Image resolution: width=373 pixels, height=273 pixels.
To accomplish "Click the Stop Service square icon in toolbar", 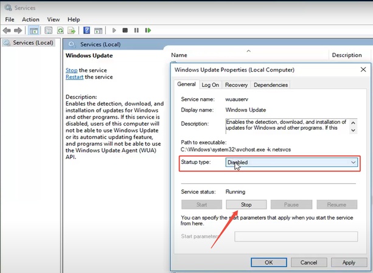I will click(125, 30).
